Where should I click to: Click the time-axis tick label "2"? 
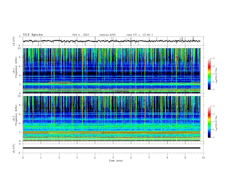pyautogui.click(x=59, y=158)
